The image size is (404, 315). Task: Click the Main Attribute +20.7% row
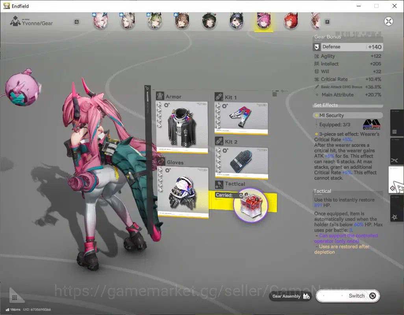(348, 95)
